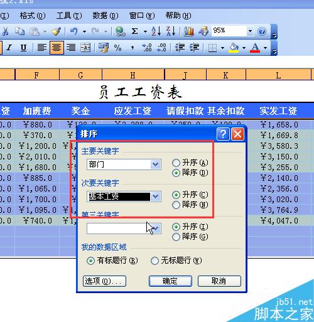The width and height of the screenshot is (314, 322).
Task: Click the Paste clipboard icon
Action: point(35,31)
